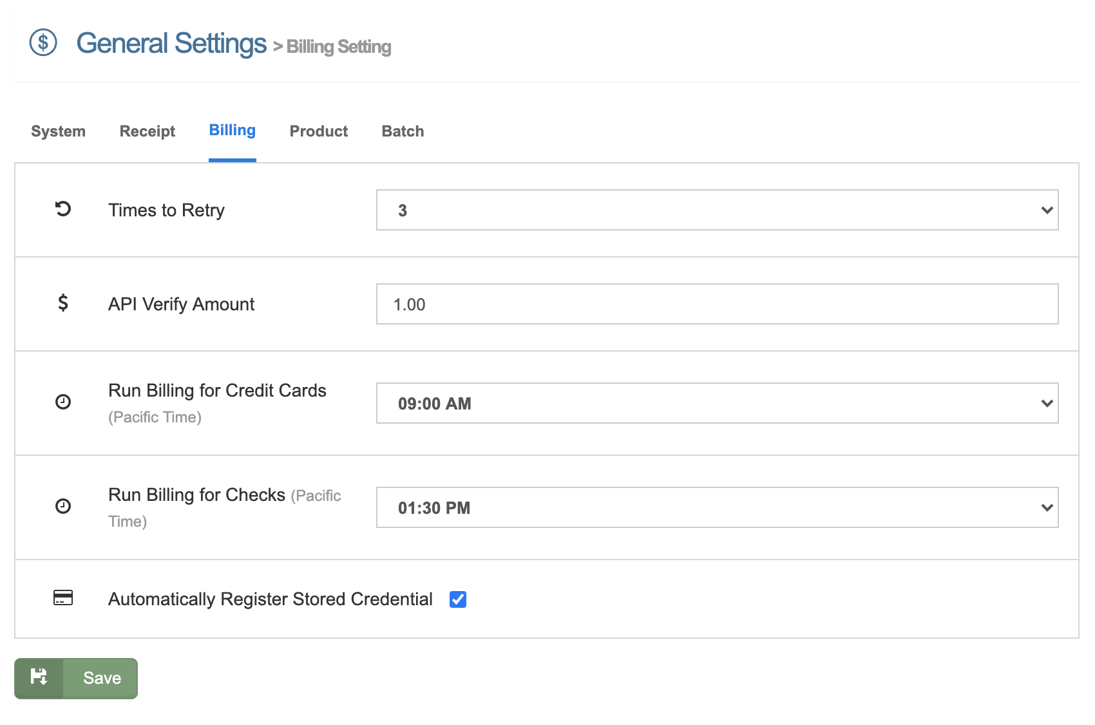This screenshot has height=725, width=1095.
Task: Click the credit card icon beside Automatically Register Stored Credential
Action: pos(62,599)
